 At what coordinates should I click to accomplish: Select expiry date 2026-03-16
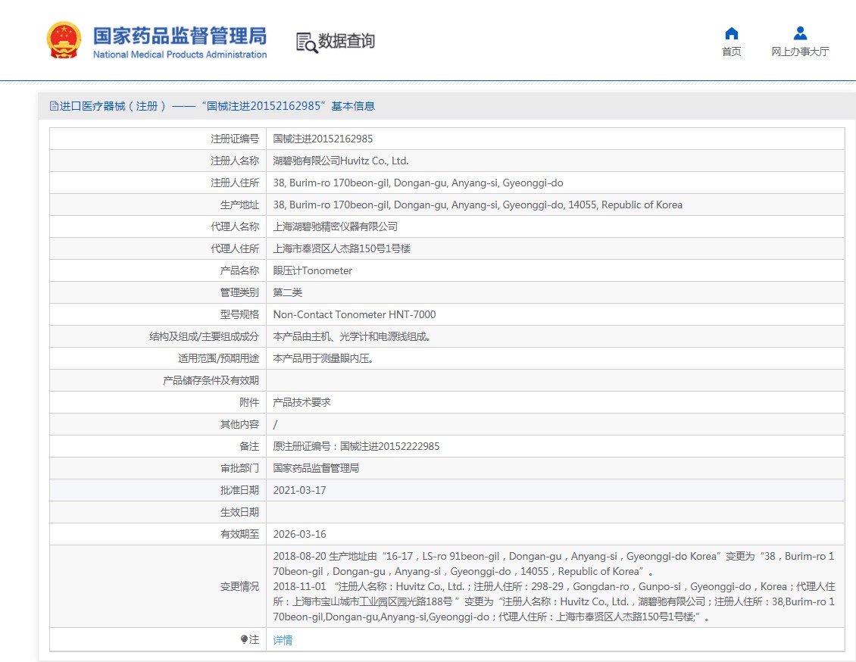pos(299,534)
